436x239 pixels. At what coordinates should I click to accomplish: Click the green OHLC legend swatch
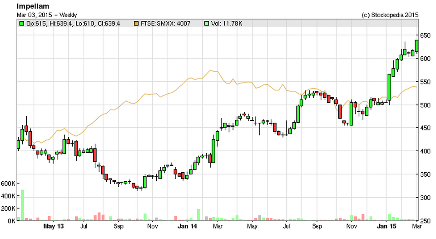point(21,24)
